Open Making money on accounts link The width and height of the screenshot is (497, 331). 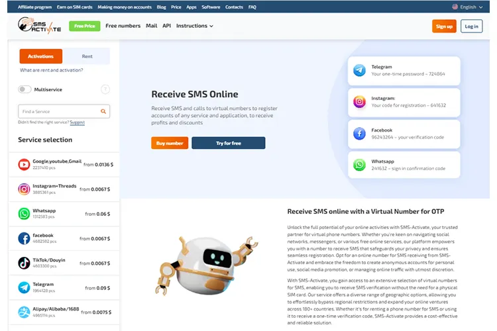(125, 7)
